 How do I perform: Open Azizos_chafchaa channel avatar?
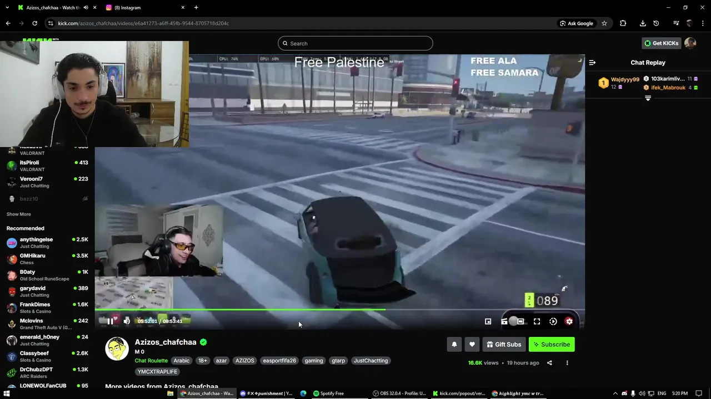pos(117,349)
